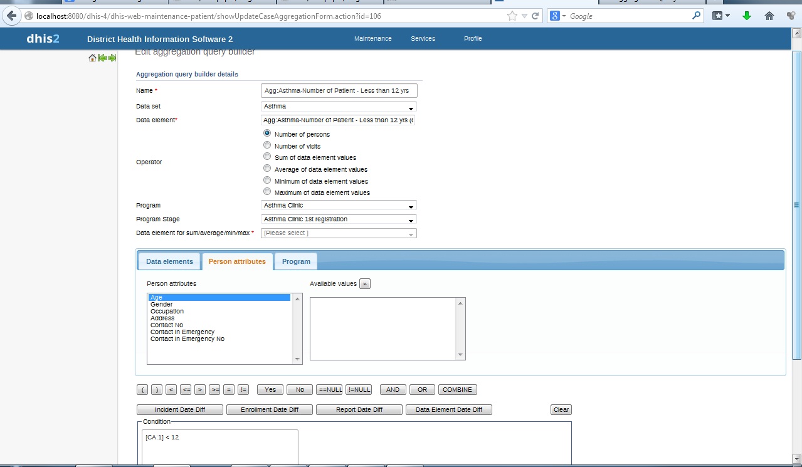This screenshot has height=467, width=802.
Task: Click the home icon in the DHIS2 sidebar
Action: click(x=92, y=58)
